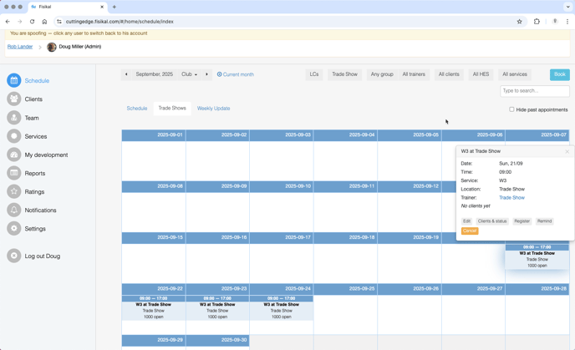The image size is (575, 350).
Task: Advance to next month arrow
Action: click(x=207, y=74)
